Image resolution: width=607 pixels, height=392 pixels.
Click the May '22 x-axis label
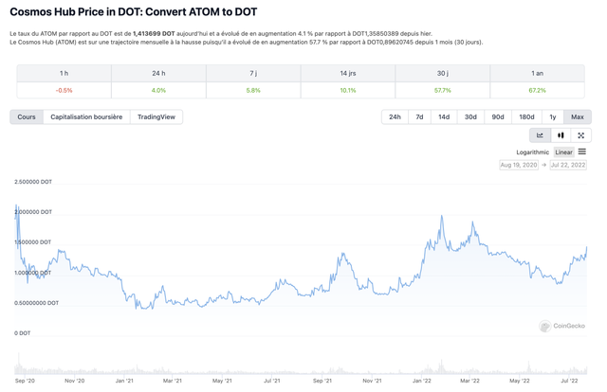coord(520,381)
